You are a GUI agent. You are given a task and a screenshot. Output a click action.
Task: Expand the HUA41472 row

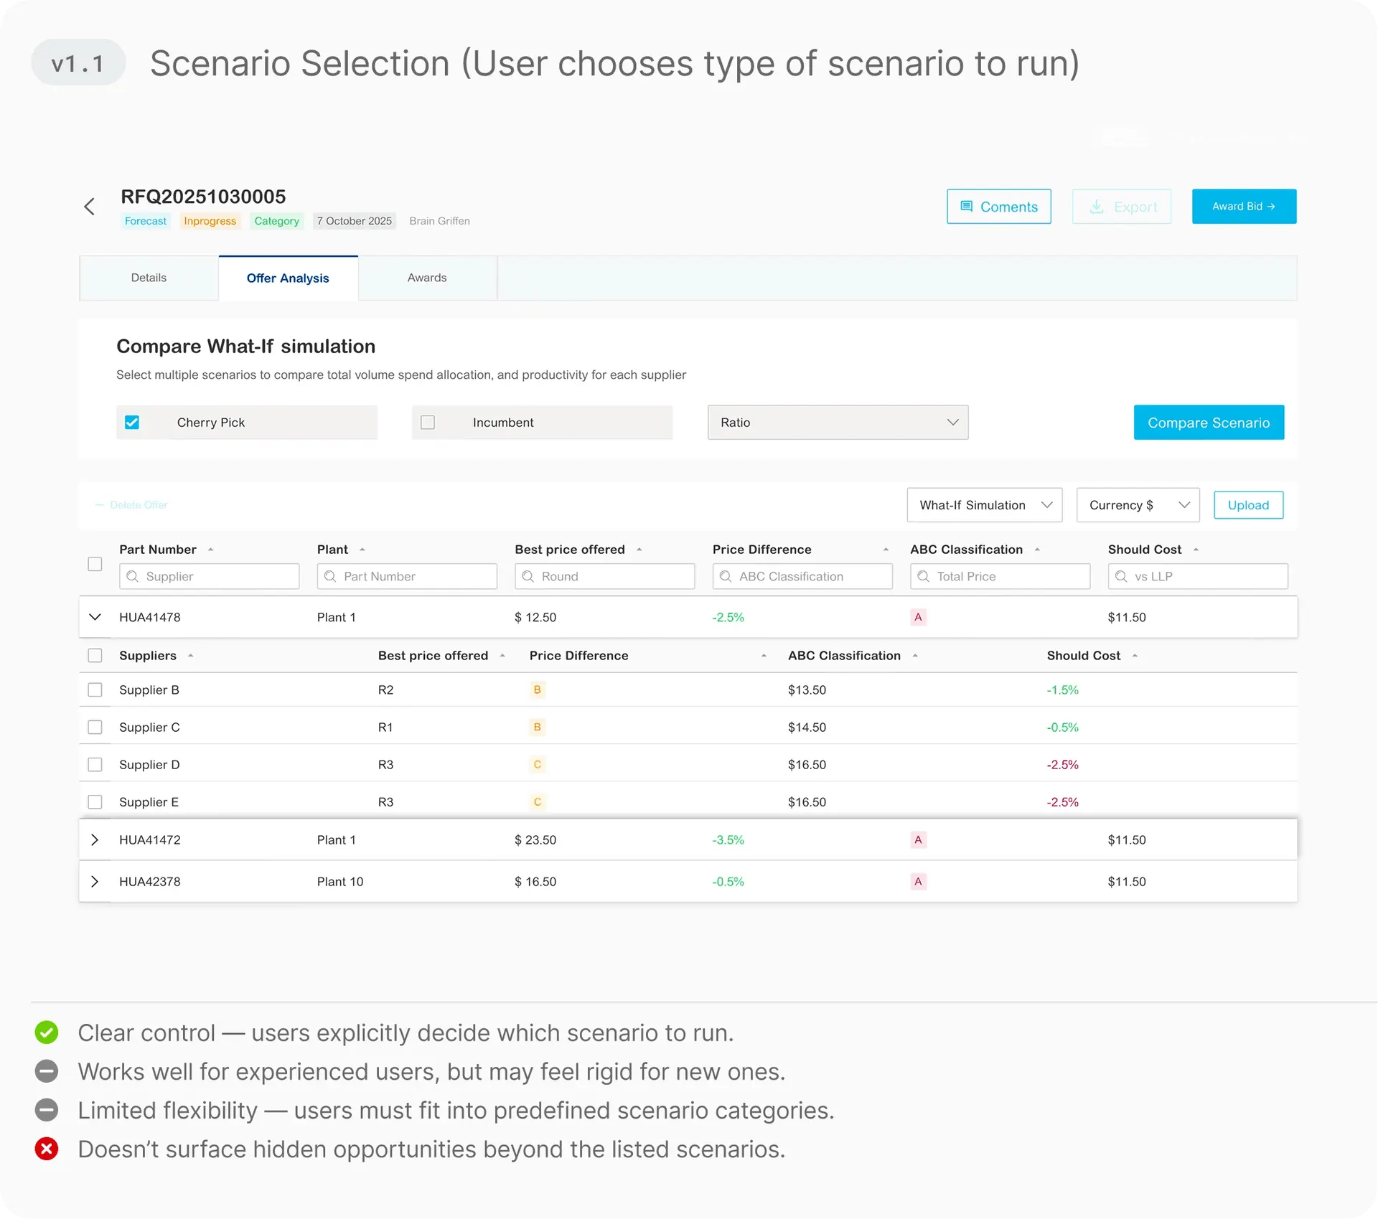coord(95,839)
